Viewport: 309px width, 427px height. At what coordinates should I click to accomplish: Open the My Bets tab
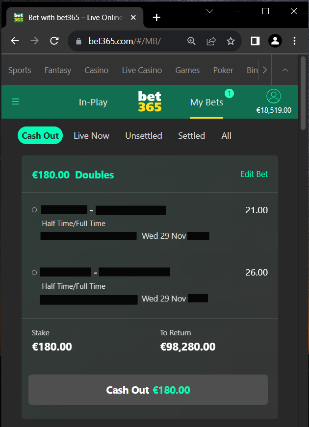[x=206, y=102]
